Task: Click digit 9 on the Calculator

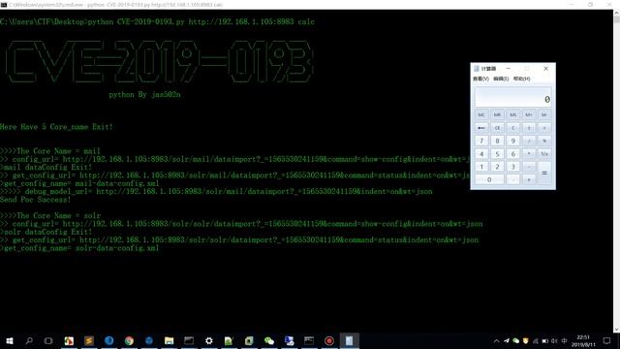Action: (x=512, y=141)
